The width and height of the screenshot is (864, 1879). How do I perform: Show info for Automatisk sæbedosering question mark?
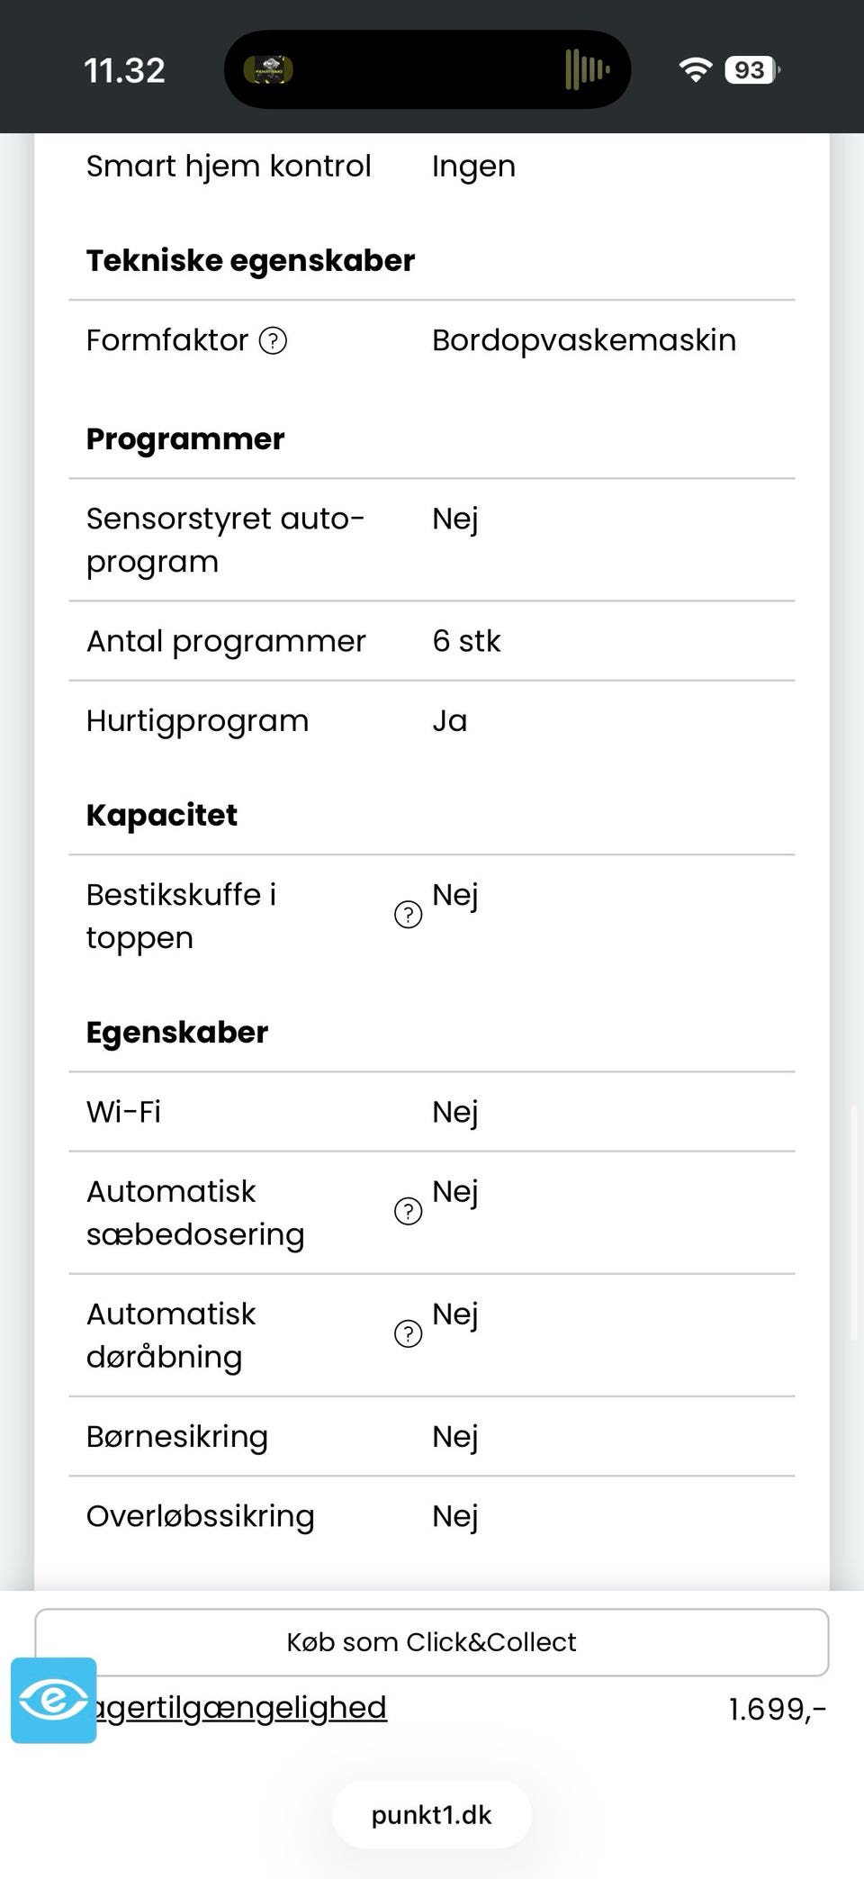tap(408, 1212)
